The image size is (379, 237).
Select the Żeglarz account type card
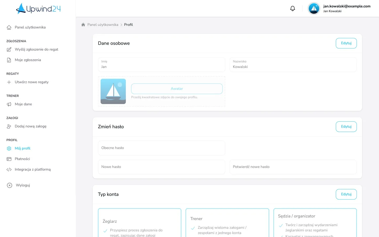coord(139,223)
